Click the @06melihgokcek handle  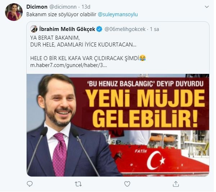tap(125, 29)
